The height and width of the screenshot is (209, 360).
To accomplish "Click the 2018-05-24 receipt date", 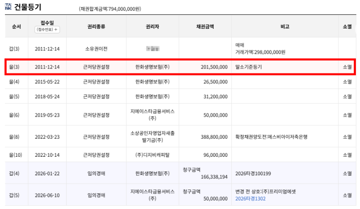I will coord(47,96).
